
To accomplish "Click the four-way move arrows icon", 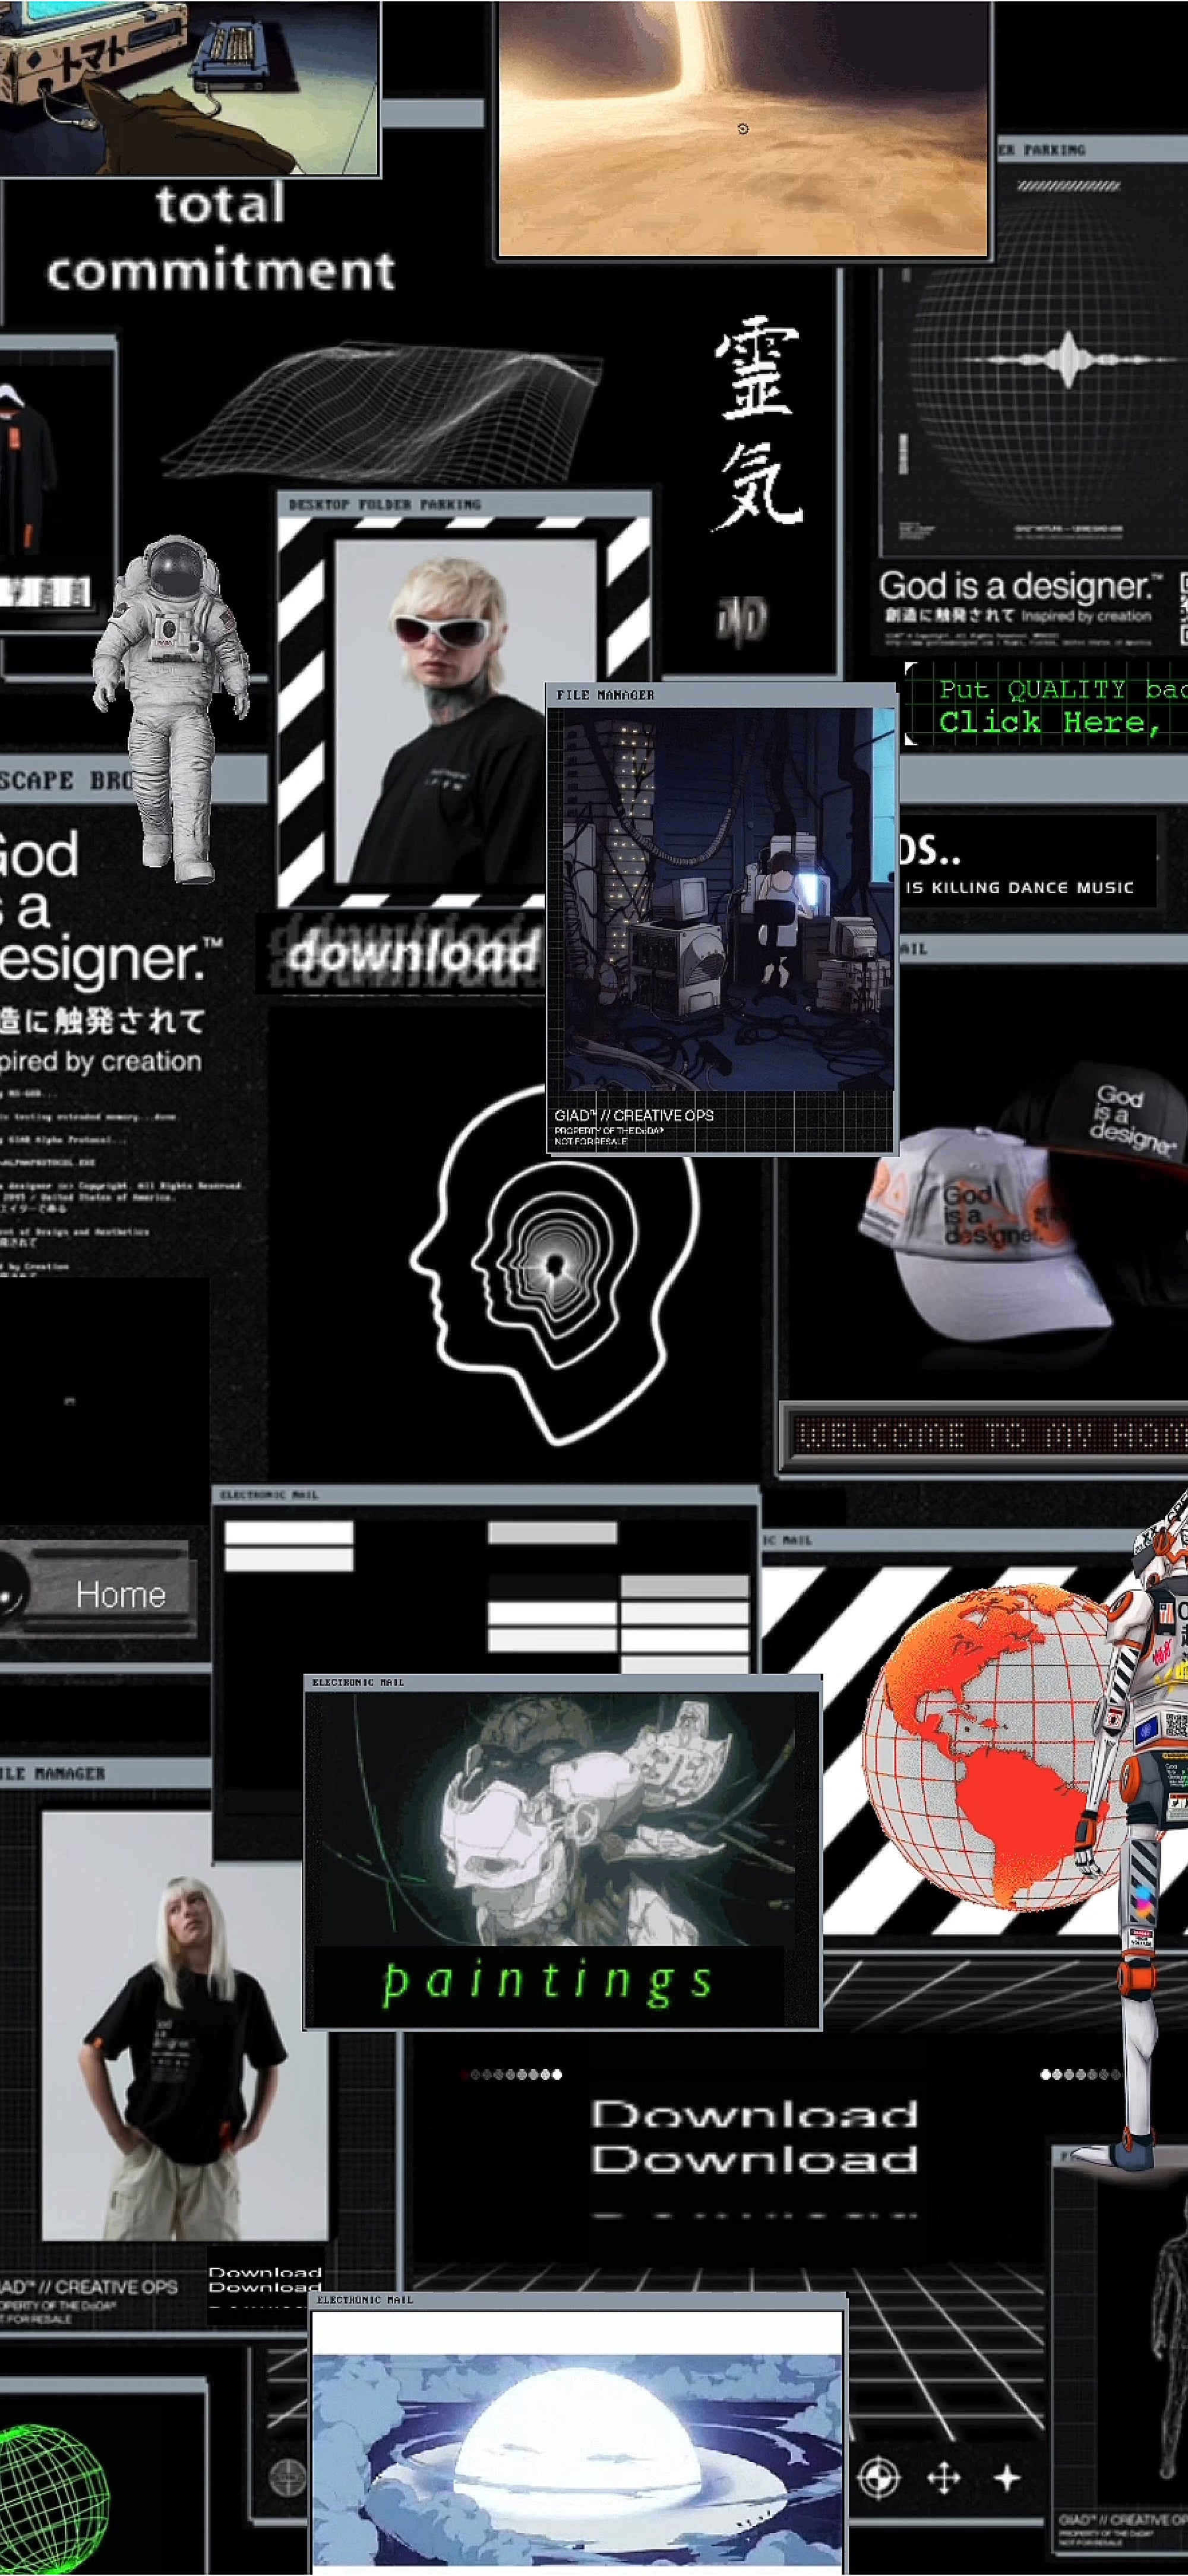I will 943,2478.
